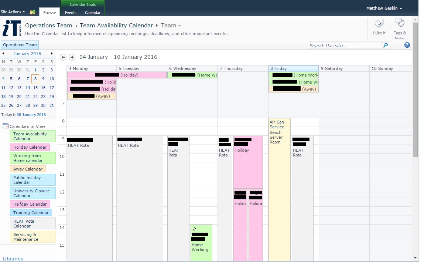Click the IT Services logo
Image resolution: width=421 pixels, height=263 pixels.
pyautogui.click(x=12, y=28)
